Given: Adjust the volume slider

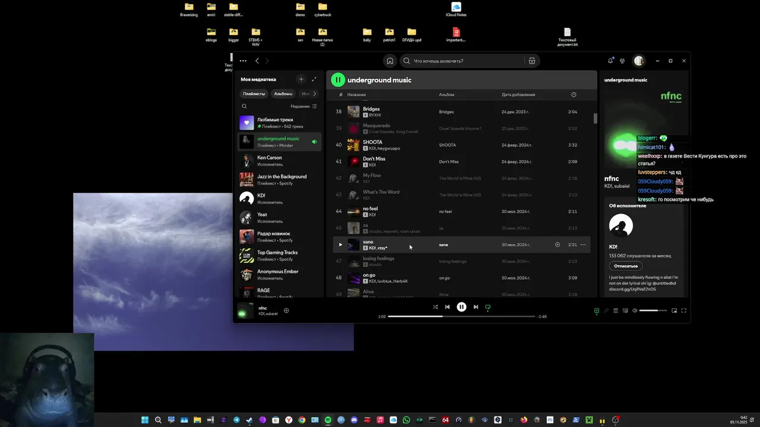Looking at the screenshot, I should [x=653, y=311].
